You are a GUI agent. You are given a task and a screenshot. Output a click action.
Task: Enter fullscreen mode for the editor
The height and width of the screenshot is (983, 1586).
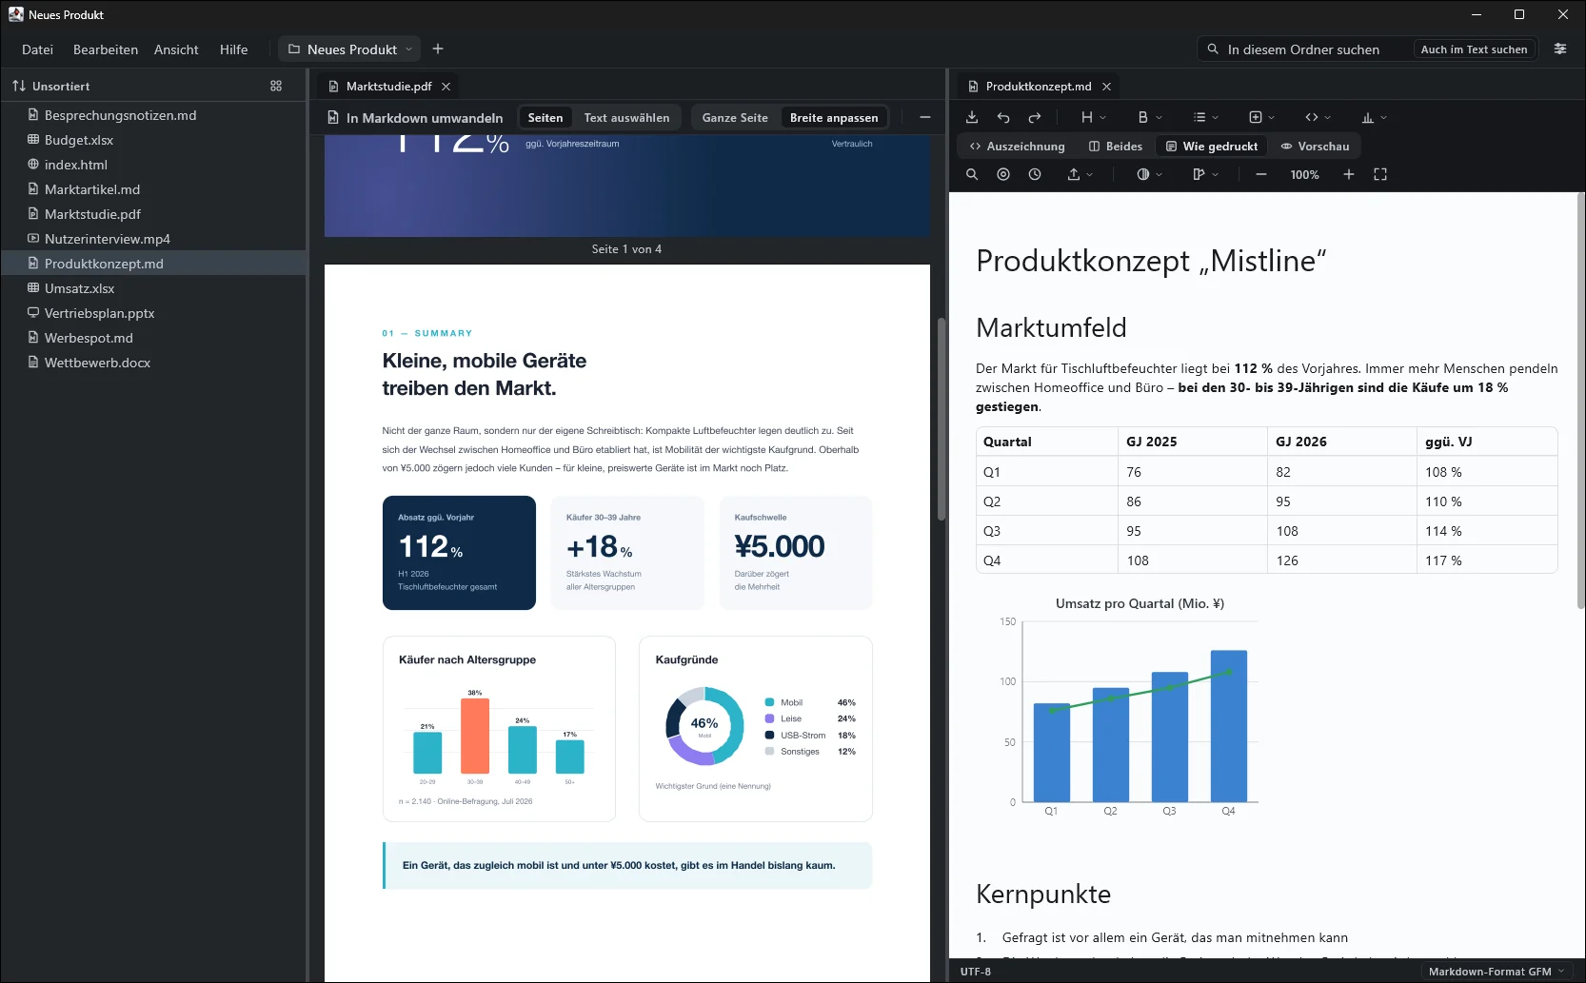[1380, 174]
